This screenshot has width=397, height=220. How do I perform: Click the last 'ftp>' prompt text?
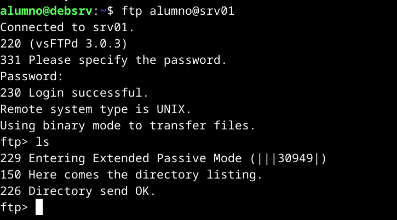pyautogui.click(x=14, y=207)
